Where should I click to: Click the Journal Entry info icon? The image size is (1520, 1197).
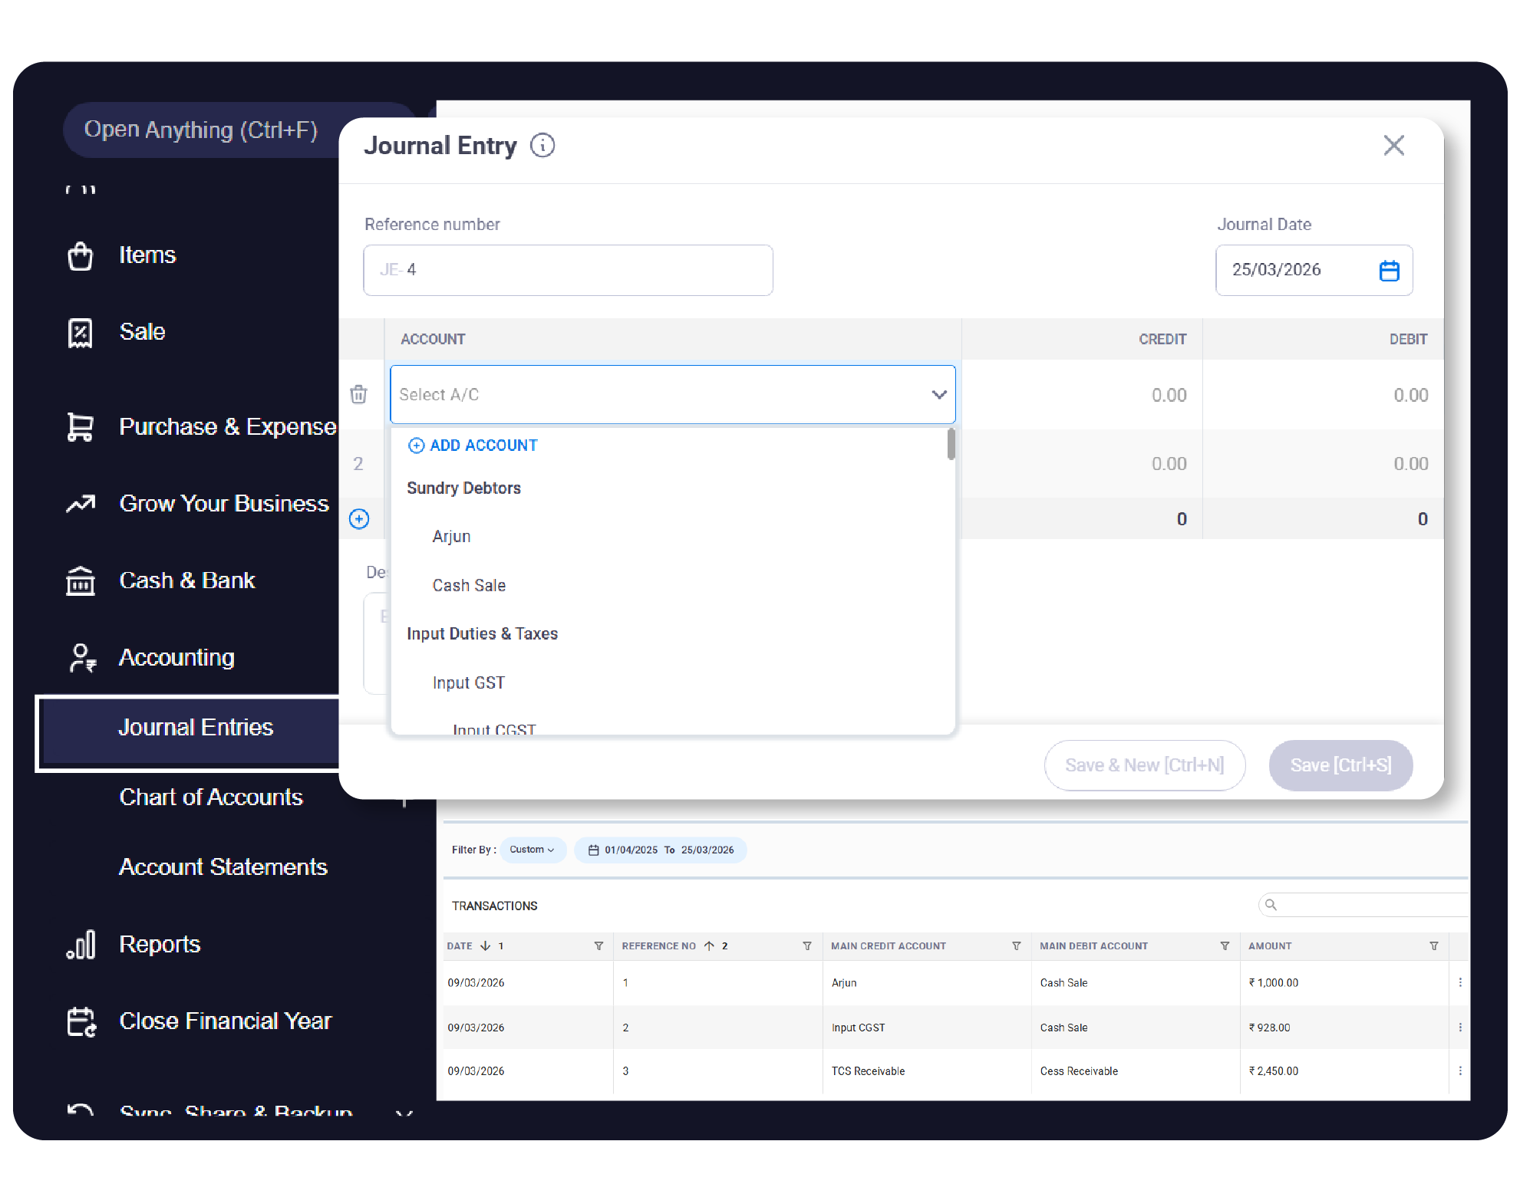[x=542, y=146]
